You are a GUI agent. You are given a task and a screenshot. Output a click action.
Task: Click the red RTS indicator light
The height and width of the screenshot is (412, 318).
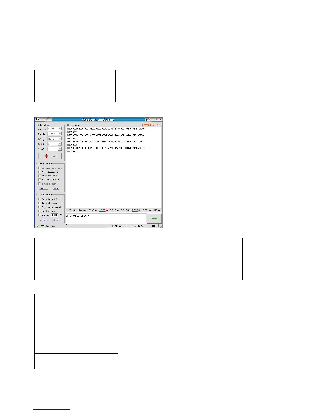point(139,210)
